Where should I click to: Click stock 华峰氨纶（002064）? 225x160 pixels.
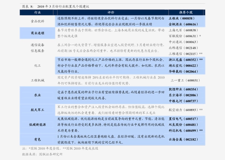tap(183, 72)
